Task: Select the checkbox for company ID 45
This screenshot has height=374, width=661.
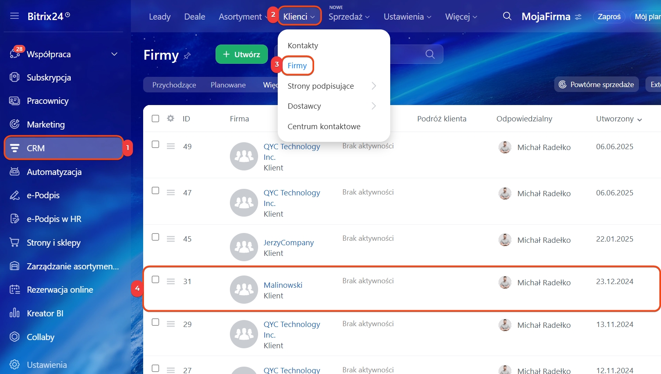Action: click(x=155, y=237)
